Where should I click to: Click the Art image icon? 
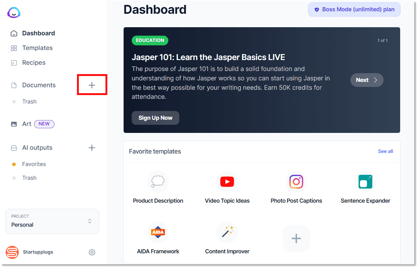coord(14,124)
